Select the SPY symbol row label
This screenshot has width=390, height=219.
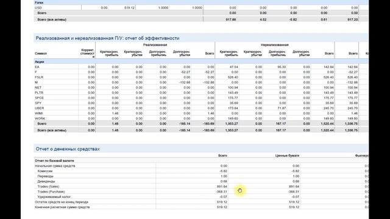[38, 103]
